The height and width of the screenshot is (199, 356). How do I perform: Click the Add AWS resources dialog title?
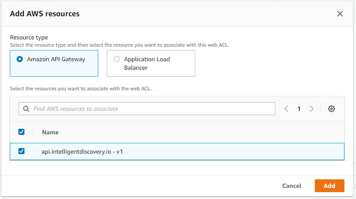(45, 14)
